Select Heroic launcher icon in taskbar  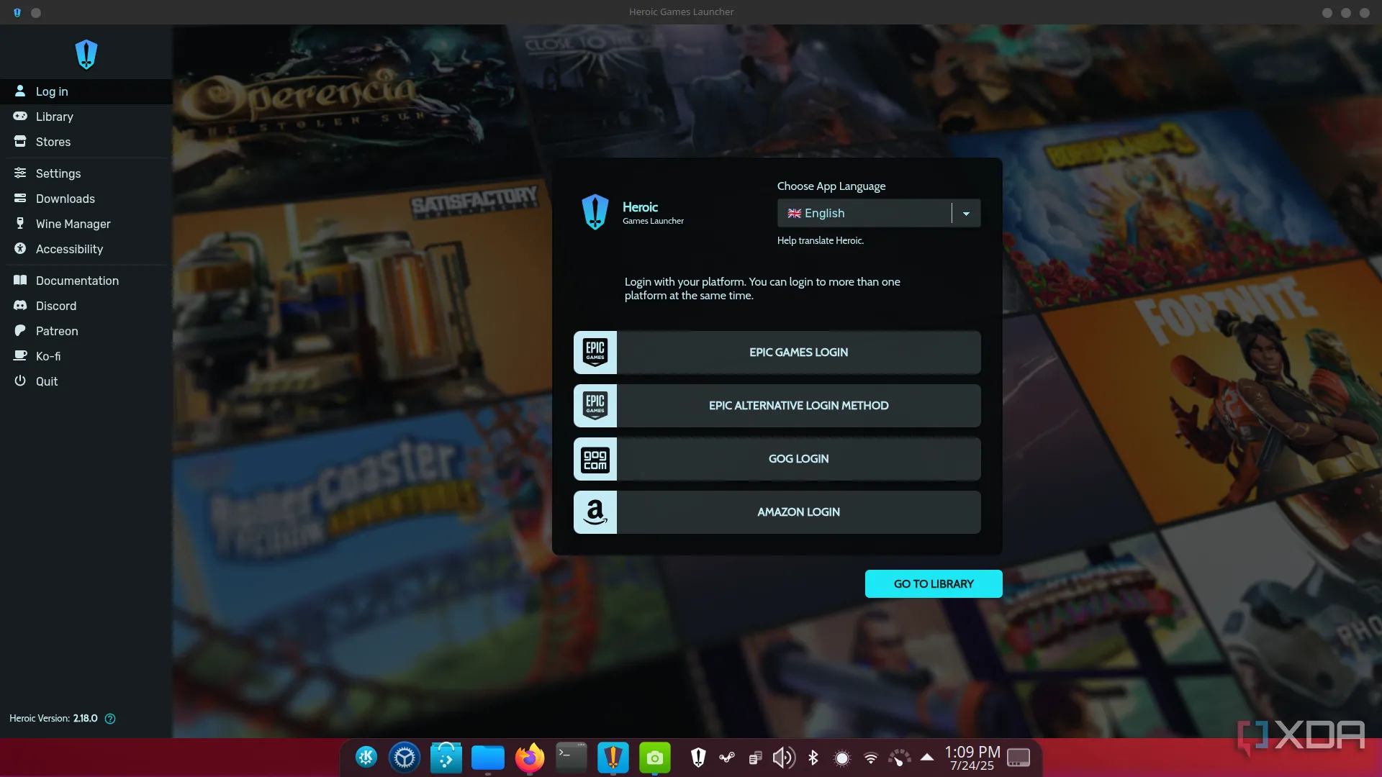click(613, 758)
